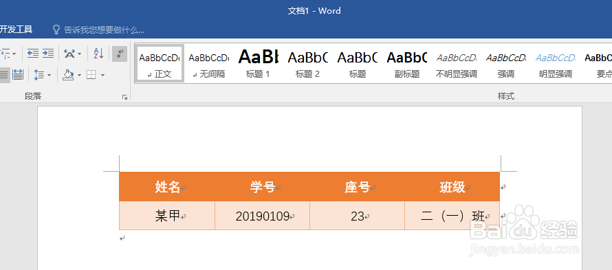Decrease the paragraph indent

[x=33, y=54]
